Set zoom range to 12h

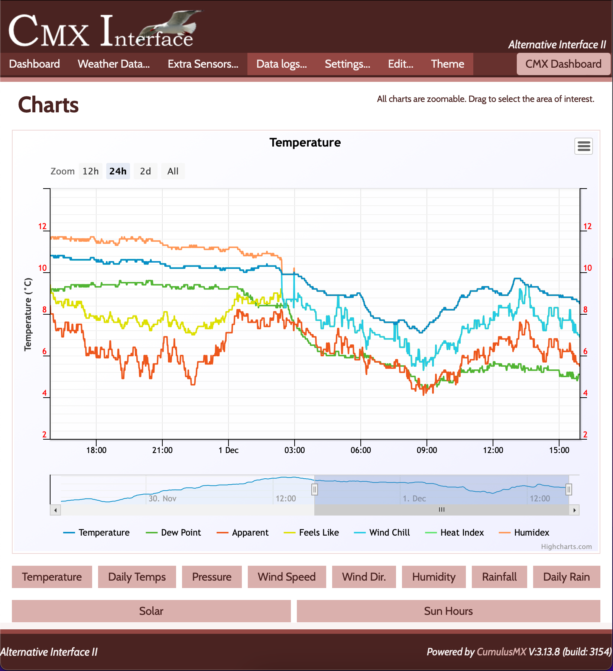[91, 171]
